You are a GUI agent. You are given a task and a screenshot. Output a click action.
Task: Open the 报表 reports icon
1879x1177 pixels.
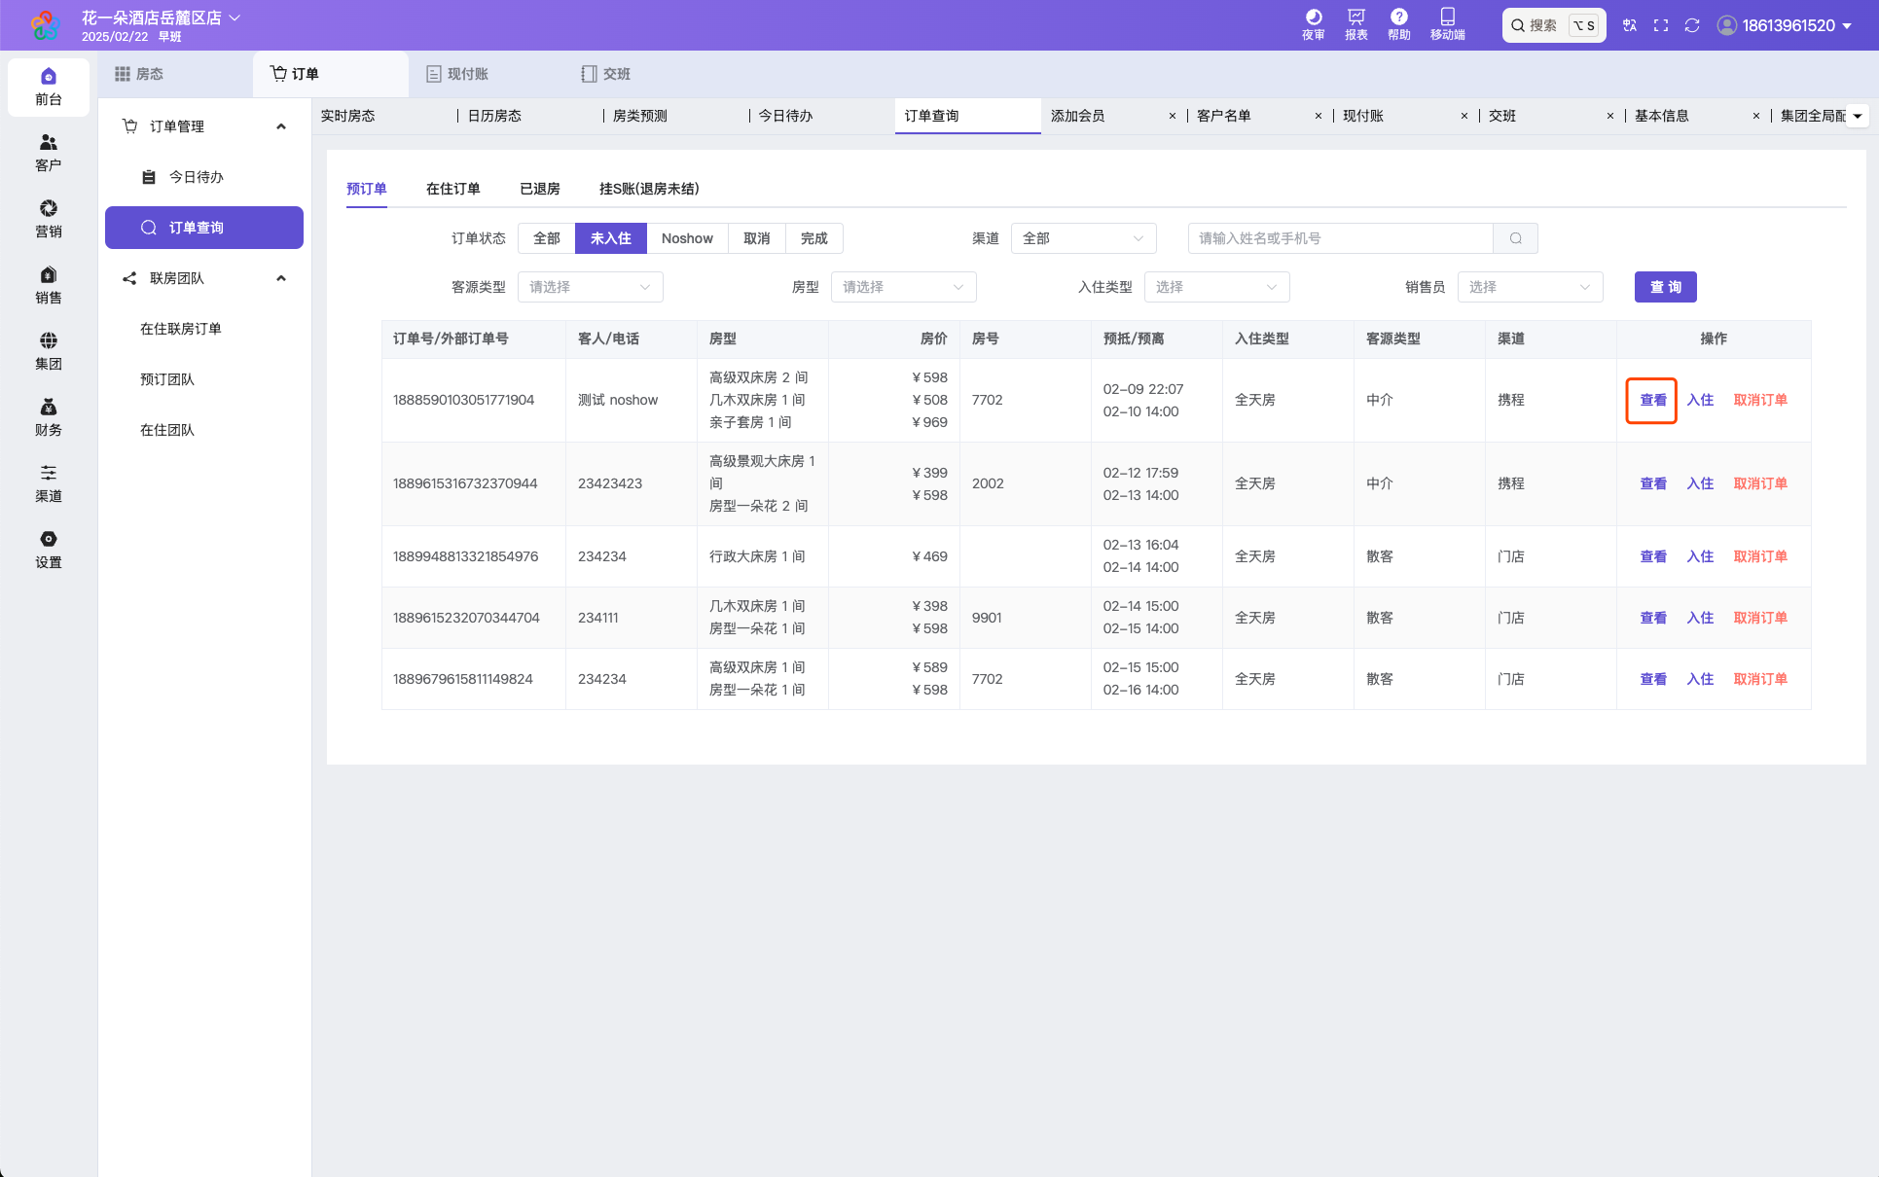tap(1355, 24)
